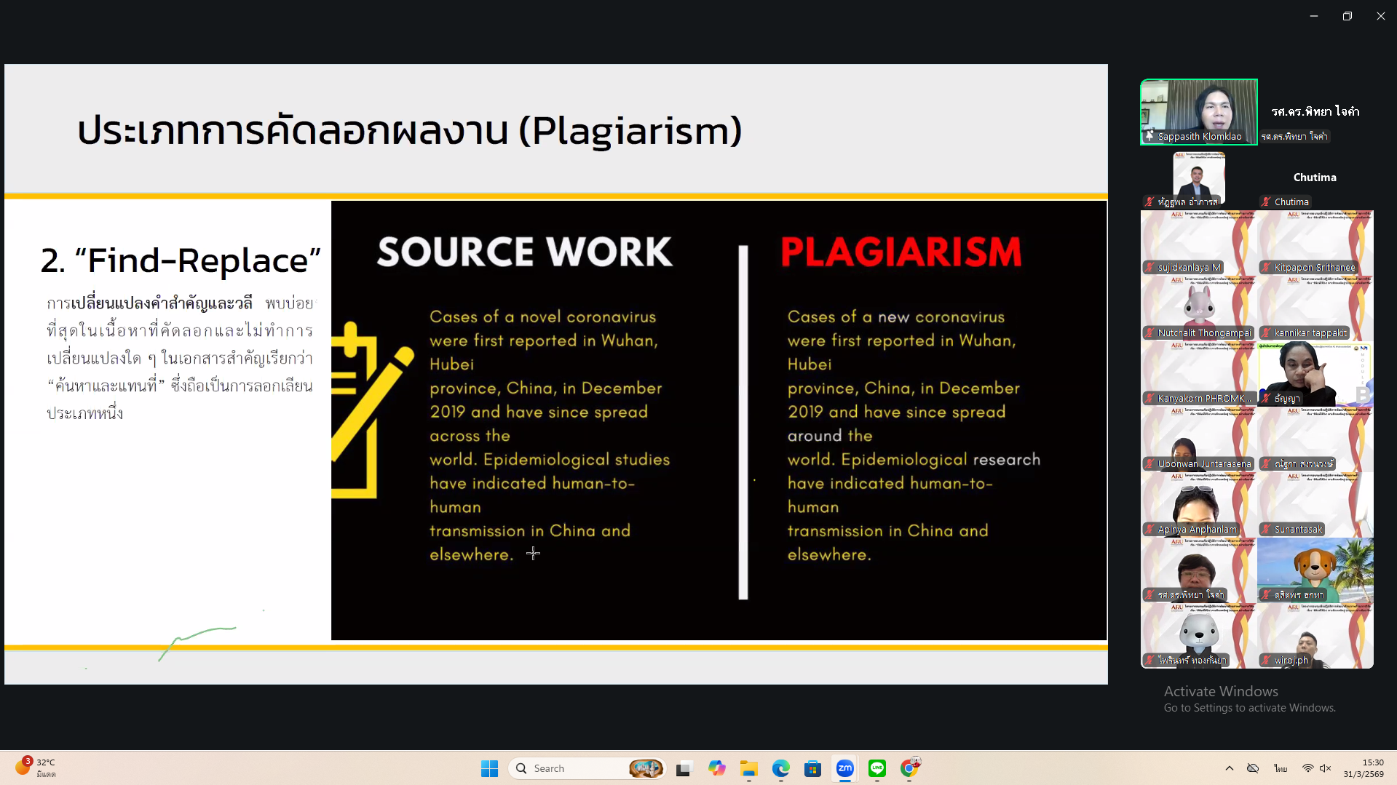The width and height of the screenshot is (1397, 785).
Task: Launch Copilot from the taskbar
Action: pyautogui.click(x=716, y=768)
